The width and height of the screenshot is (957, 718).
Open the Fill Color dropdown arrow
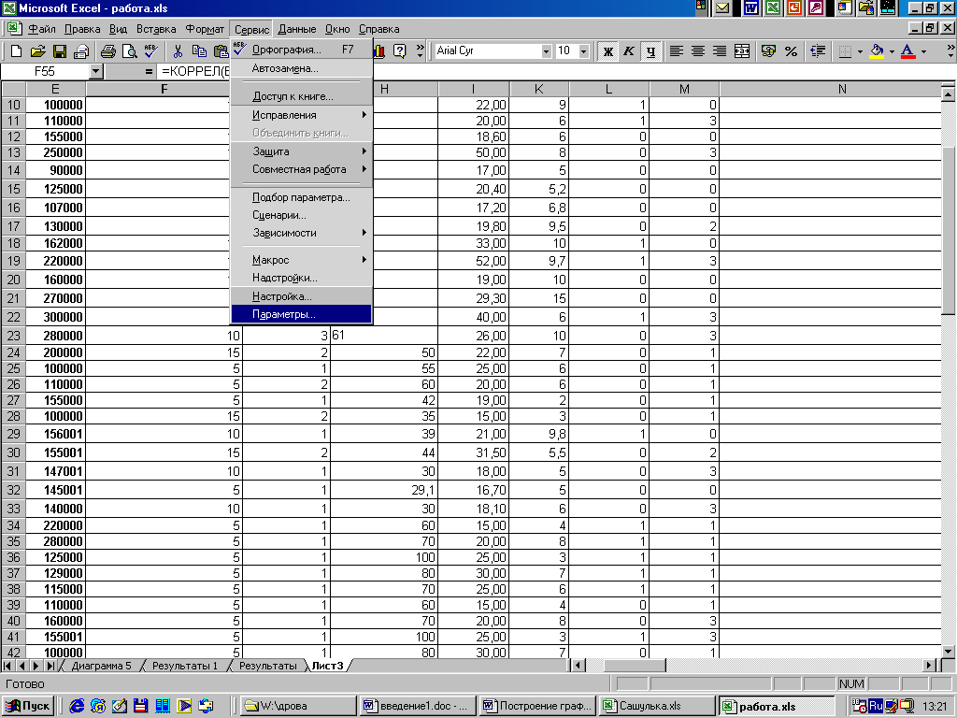[x=892, y=51]
